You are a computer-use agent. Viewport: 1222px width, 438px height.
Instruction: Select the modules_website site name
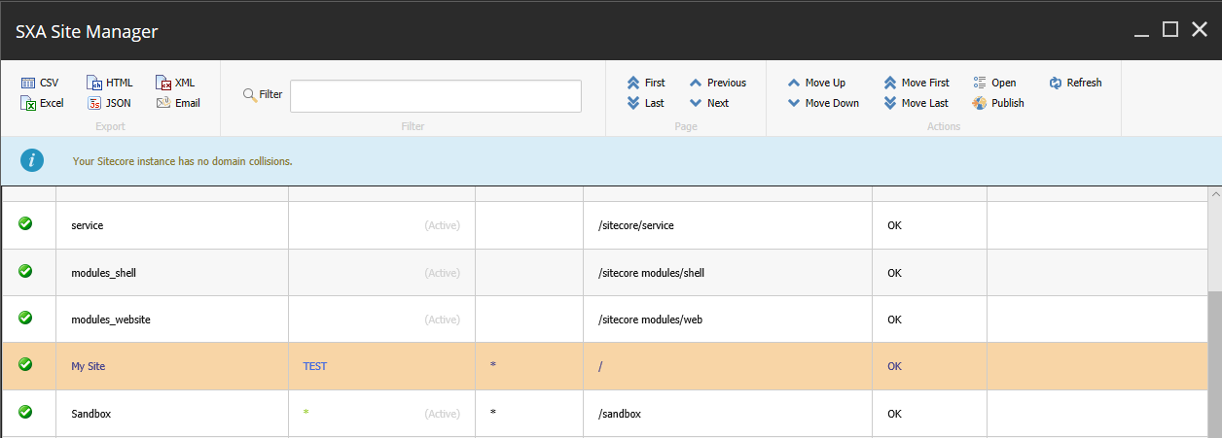click(x=111, y=320)
